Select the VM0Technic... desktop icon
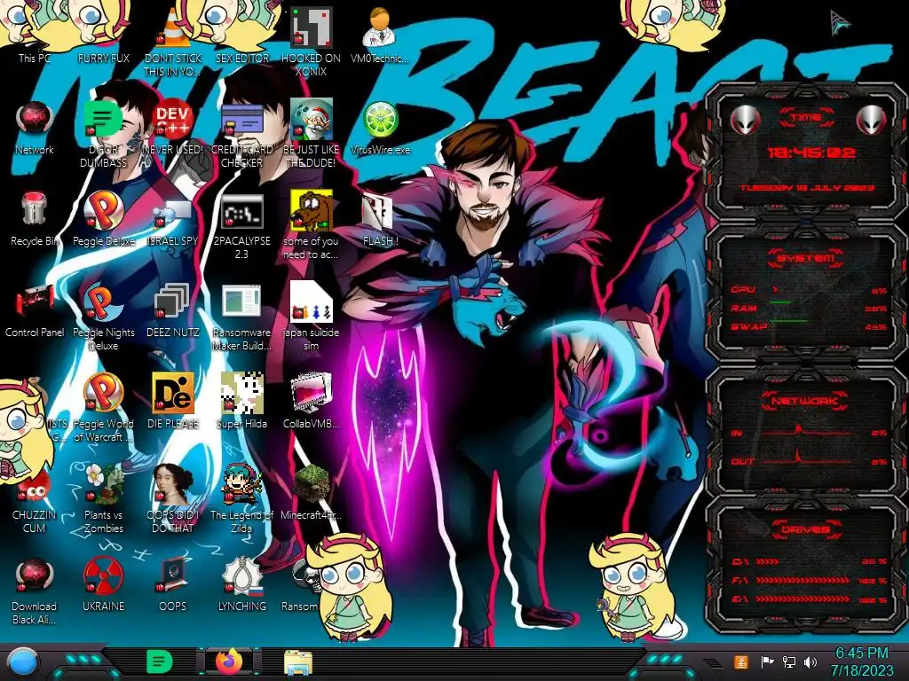 point(380,35)
